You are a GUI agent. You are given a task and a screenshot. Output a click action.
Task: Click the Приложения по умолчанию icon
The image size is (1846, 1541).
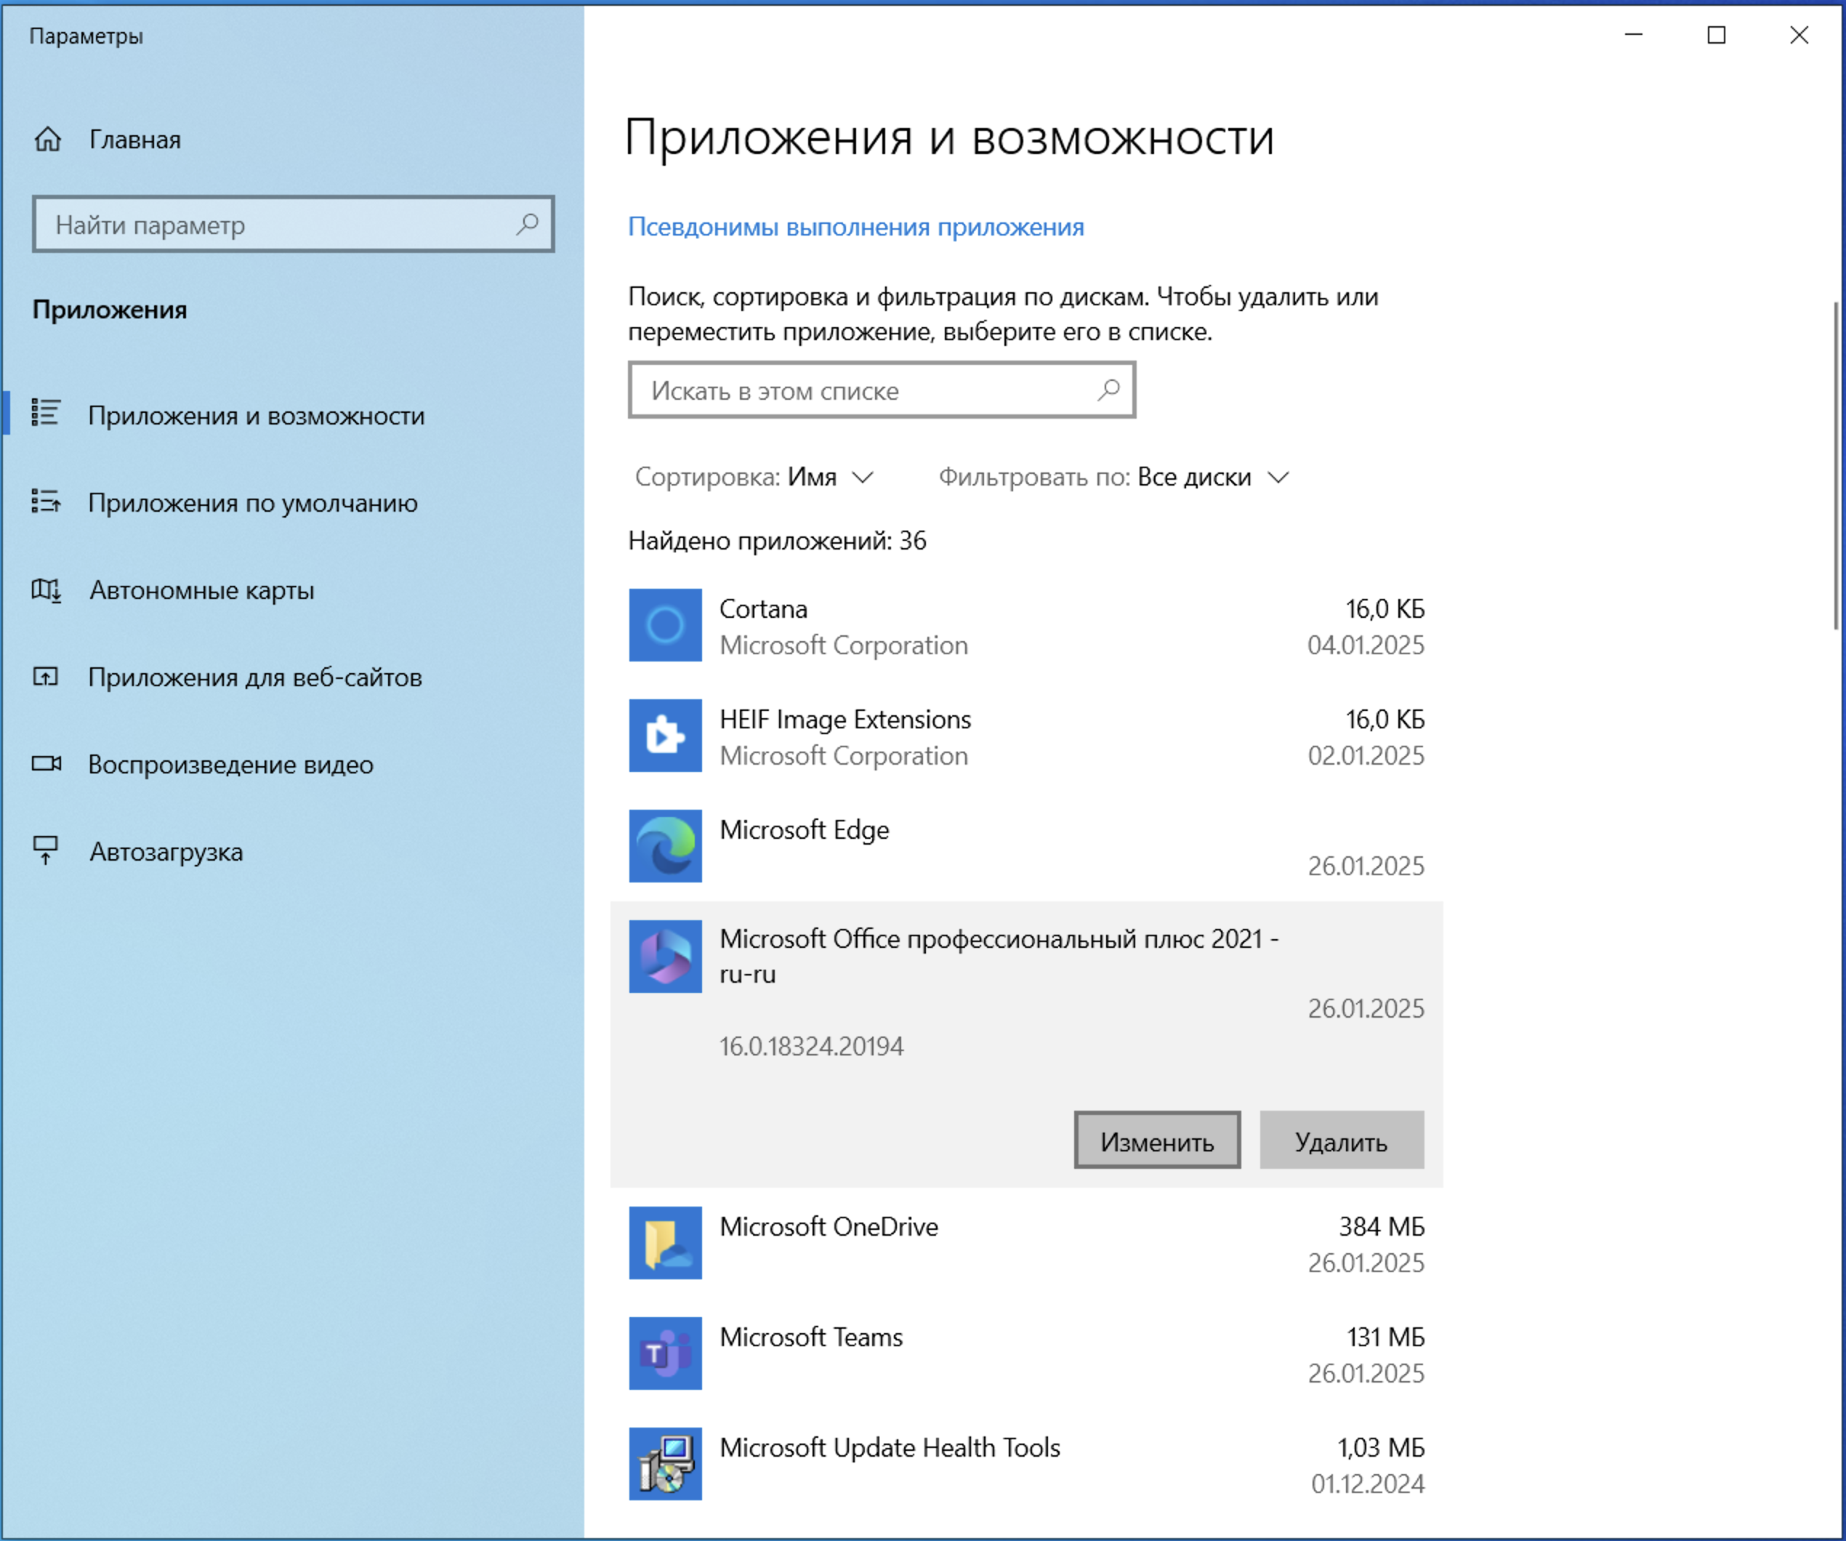click(x=46, y=501)
